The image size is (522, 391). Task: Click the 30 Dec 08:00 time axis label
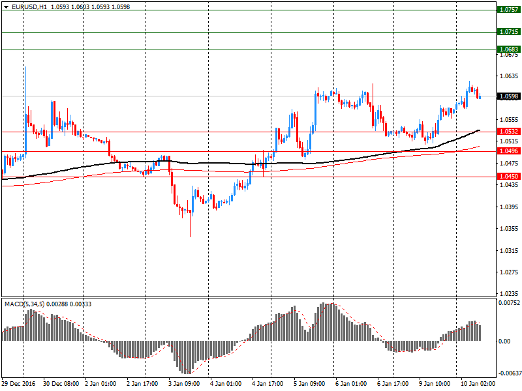(61, 383)
